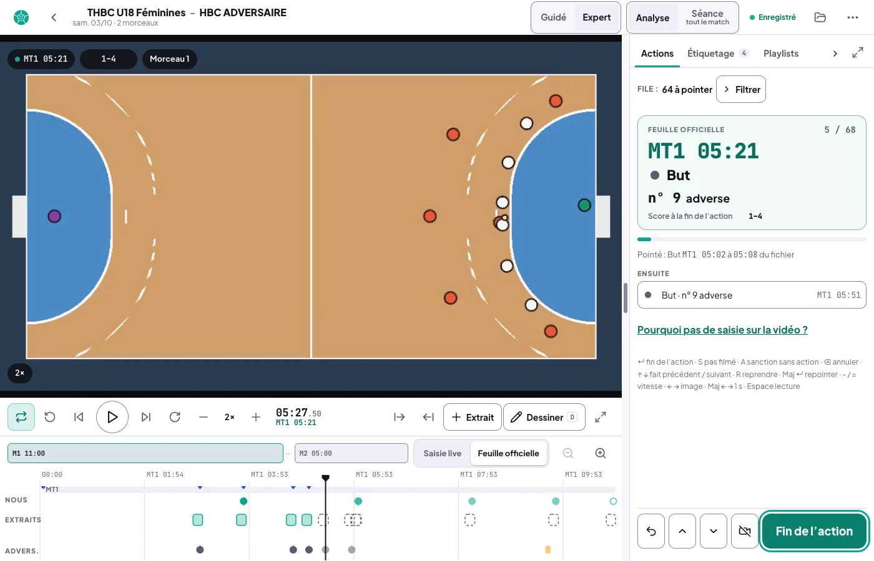The height and width of the screenshot is (561, 874).
Task: Expand the Filtrer options
Action: [x=741, y=89]
